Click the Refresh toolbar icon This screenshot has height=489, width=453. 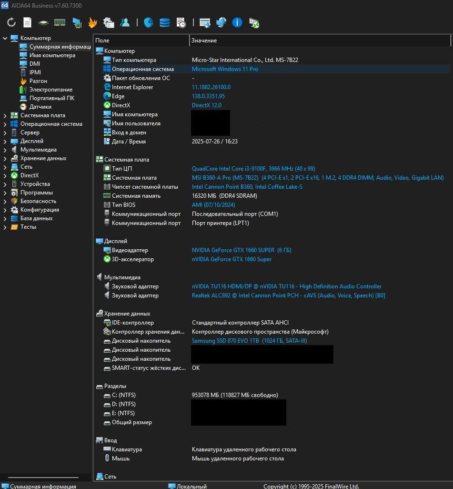click(x=11, y=22)
